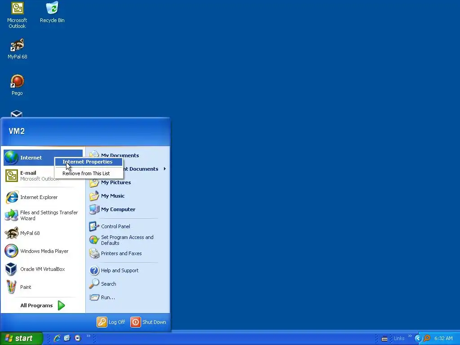
Task: Open My Computer icon
Action: [x=94, y=209]
